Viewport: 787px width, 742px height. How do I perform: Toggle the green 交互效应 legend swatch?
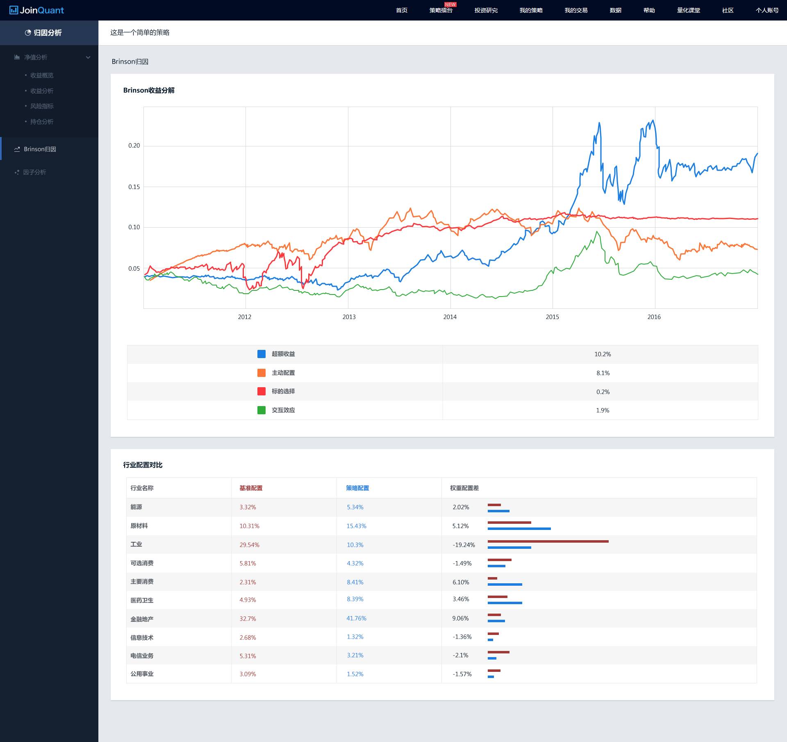tap(261, 410)
